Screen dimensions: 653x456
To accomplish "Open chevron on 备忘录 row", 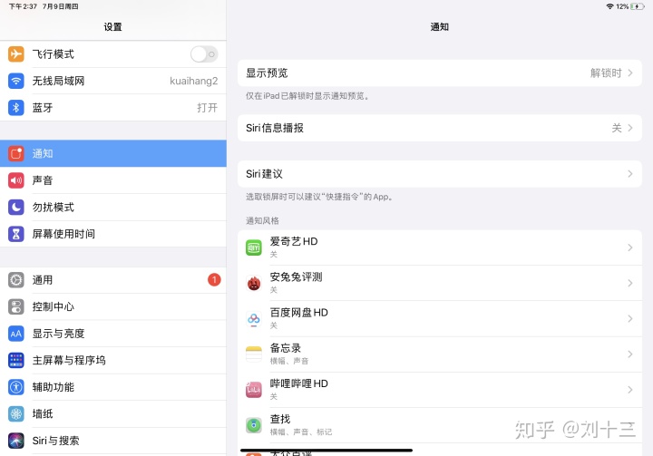I will pyautogui.click(x=630, y=354).
